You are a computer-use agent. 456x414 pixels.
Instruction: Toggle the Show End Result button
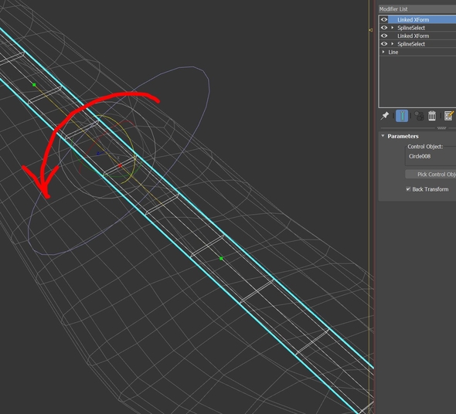coord(402,116)
